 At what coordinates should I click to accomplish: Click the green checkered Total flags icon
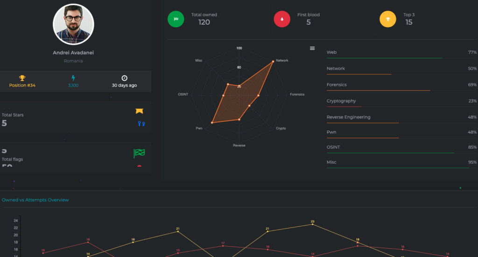[139, 153]
